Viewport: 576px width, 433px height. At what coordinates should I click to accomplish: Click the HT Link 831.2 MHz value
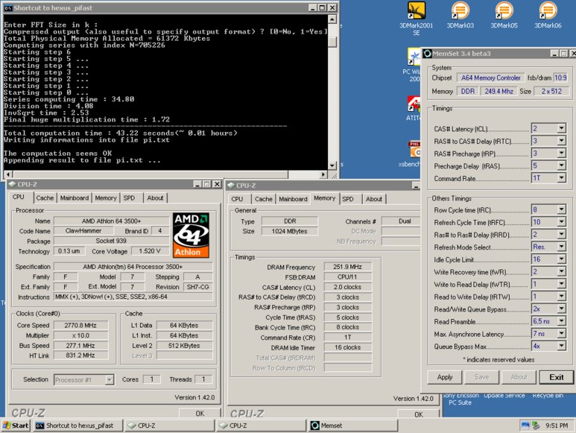tap(80, 355)
